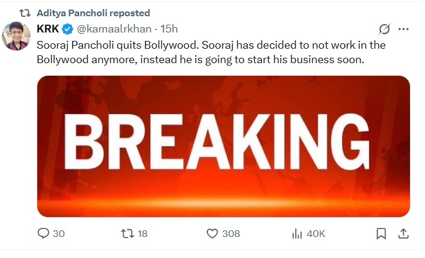425x258 pixels.
Task: Click the small repost icon above avatar
Action: pos(25,13)
